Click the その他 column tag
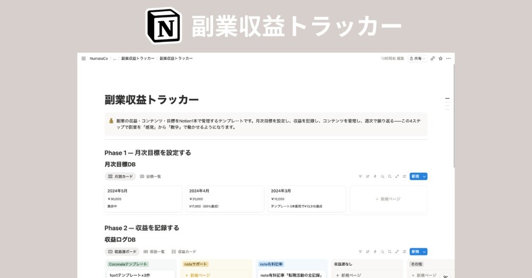The image size is (532, 278). [x=417, y=264]
